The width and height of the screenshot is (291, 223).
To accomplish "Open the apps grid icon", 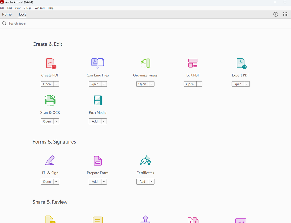I will [x=285, y=14].
